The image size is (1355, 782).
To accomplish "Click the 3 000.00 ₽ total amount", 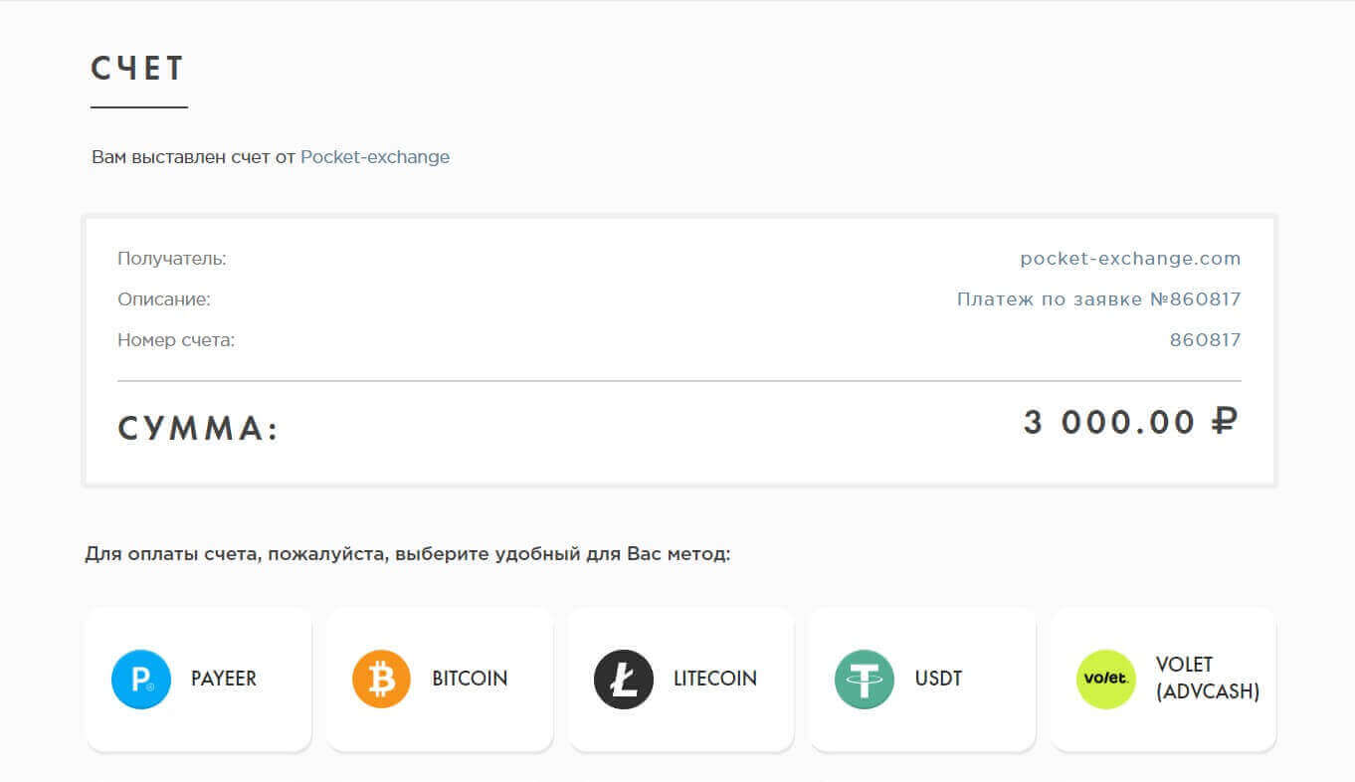I will (1129, 423).
